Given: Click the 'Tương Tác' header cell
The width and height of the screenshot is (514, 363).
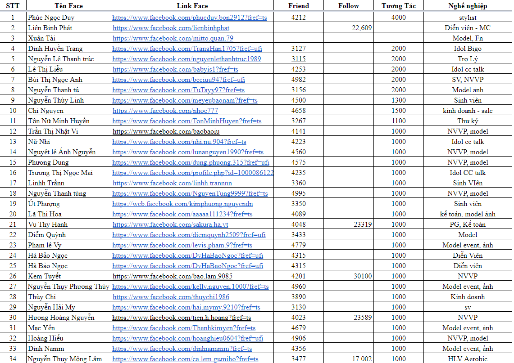Looking at the screenshot, I should click(x=398, y=6).
